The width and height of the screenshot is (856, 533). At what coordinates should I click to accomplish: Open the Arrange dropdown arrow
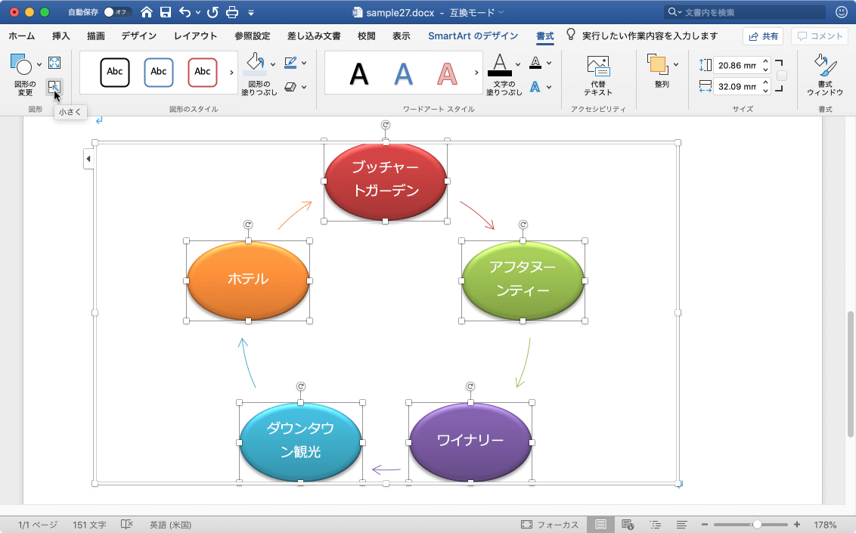676,64
